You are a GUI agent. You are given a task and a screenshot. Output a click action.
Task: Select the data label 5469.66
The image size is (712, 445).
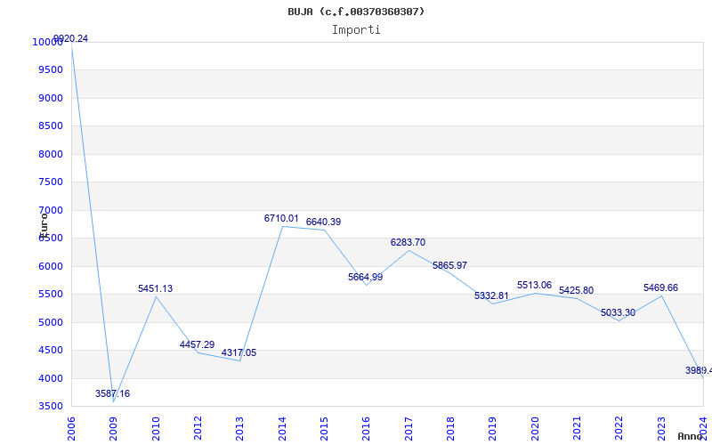click(660, 287)
